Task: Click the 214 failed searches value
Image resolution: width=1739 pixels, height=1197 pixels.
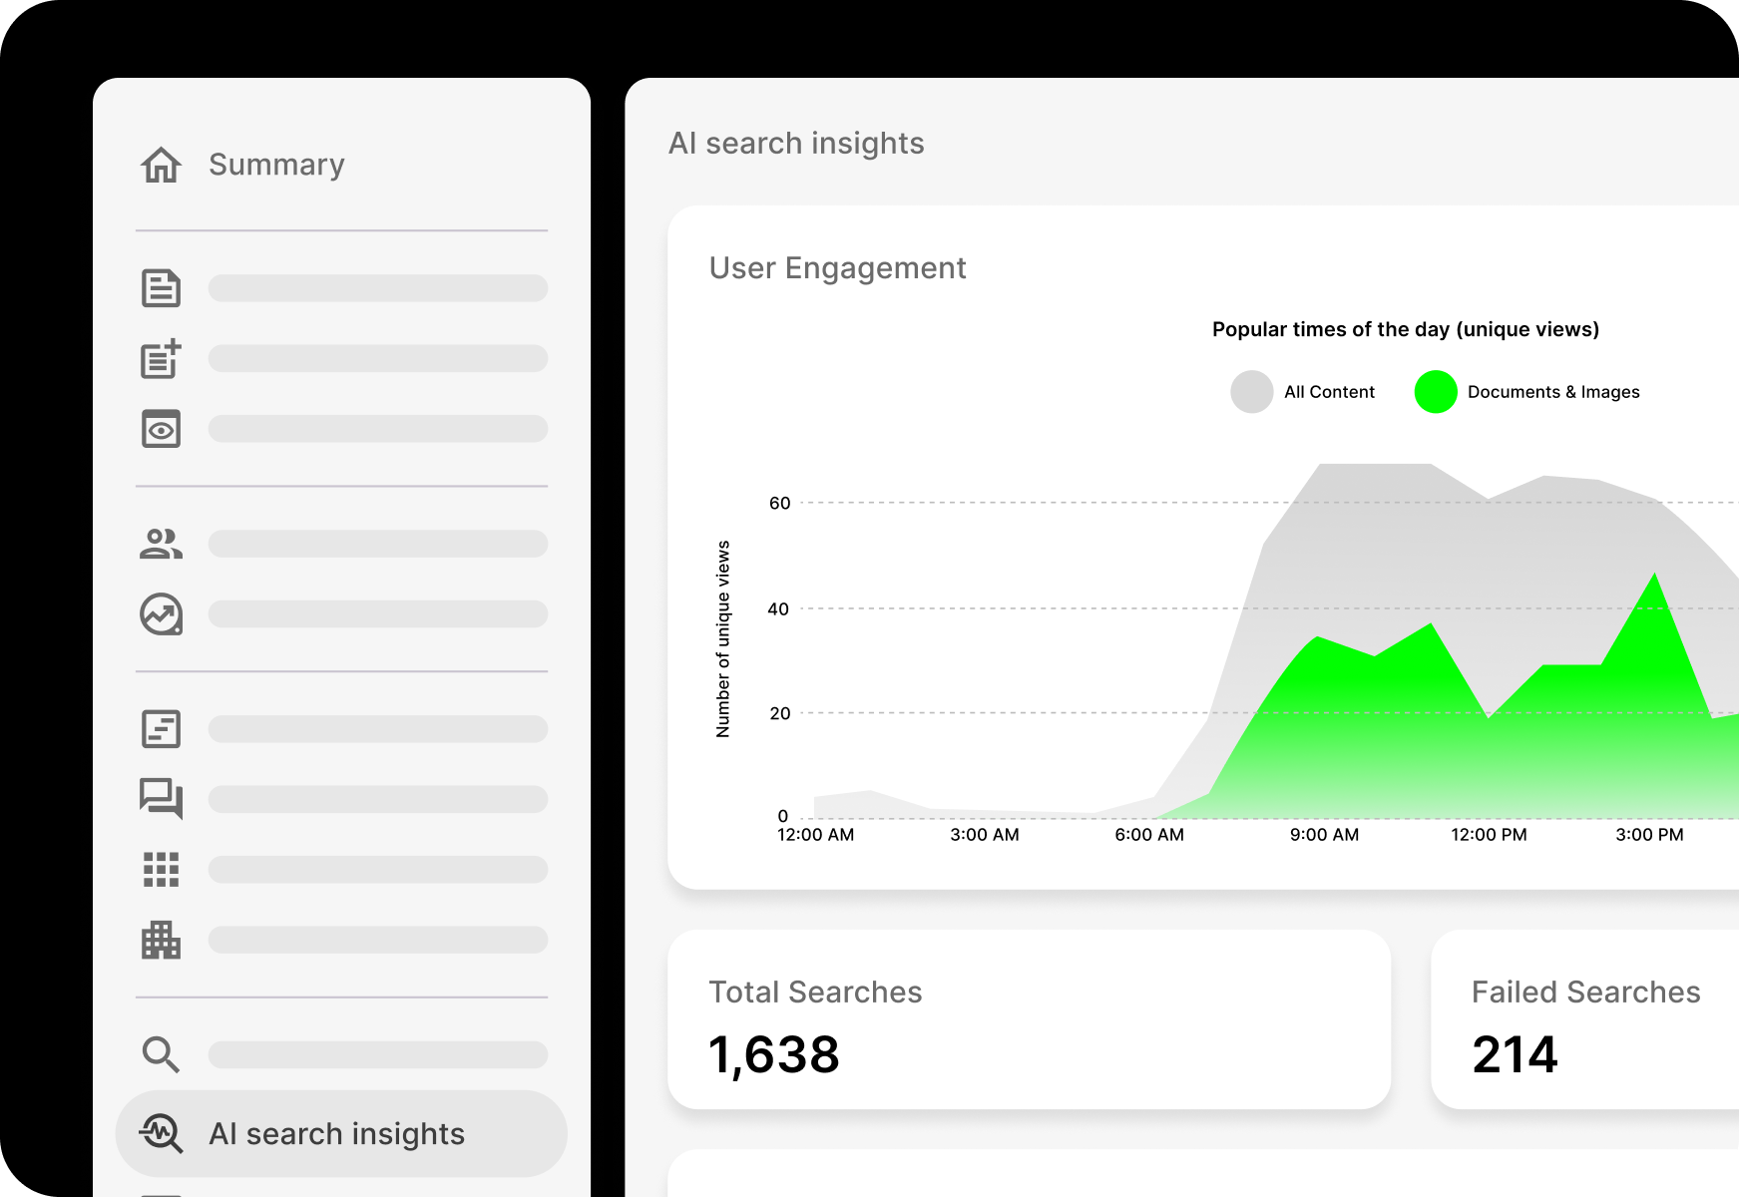Action: pyautogui.click(x=1515, y=1055)
